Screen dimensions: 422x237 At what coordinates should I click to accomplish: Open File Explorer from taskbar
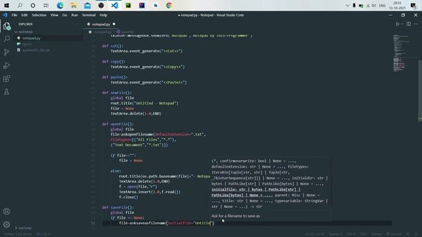(74, 5)
